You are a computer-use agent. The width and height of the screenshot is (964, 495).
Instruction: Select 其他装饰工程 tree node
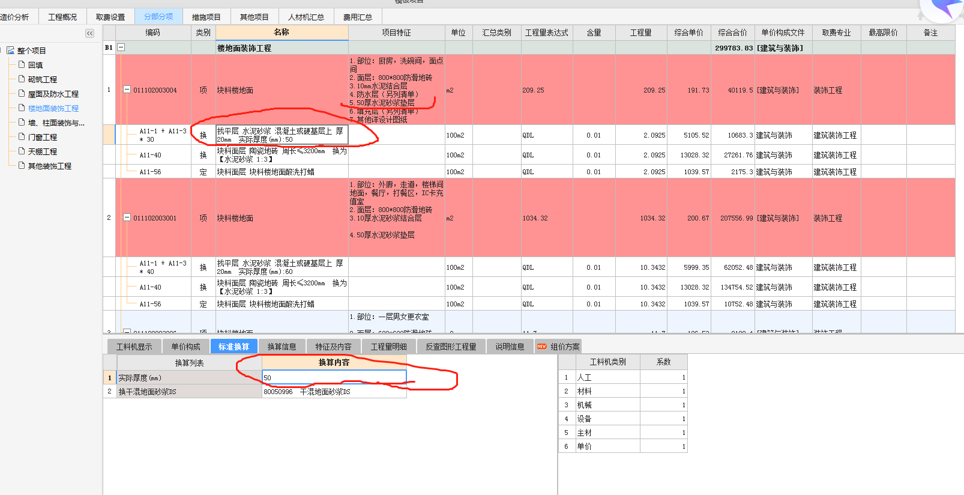[x=50, y=166]
